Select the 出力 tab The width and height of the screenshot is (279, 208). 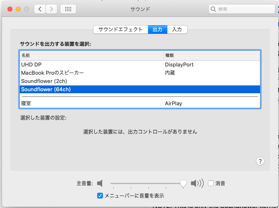(x=157, y=29)
